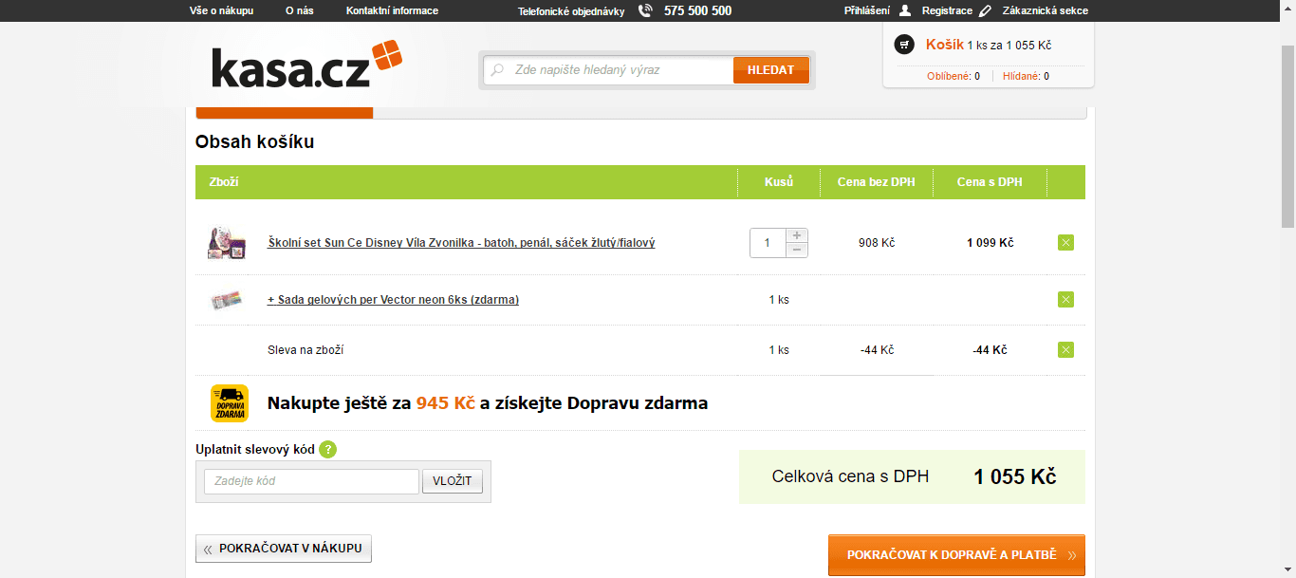The image size is (1296, 578).
Task: Open the Přihlášení login link
Action: (x=867, y=10)
